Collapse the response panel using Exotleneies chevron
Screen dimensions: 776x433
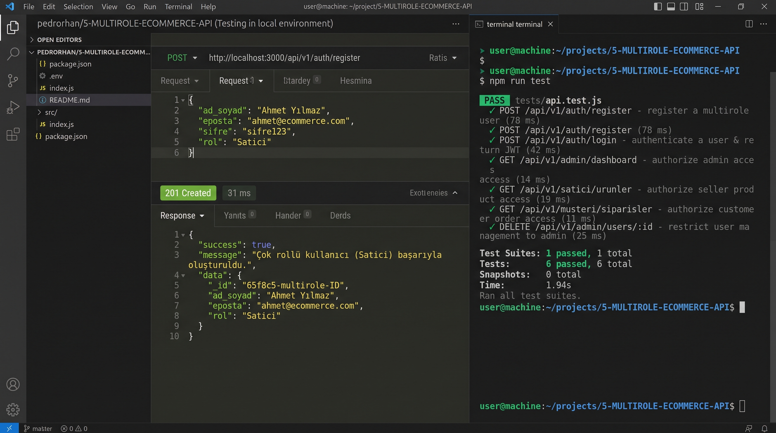(x=455, y=193)
